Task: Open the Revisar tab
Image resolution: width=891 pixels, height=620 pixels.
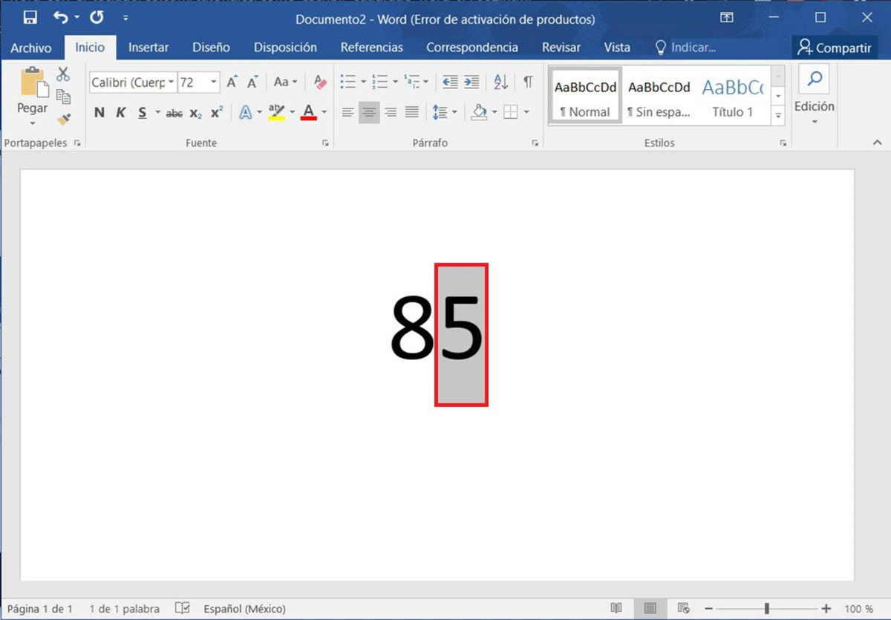Action: coord(561,47)
